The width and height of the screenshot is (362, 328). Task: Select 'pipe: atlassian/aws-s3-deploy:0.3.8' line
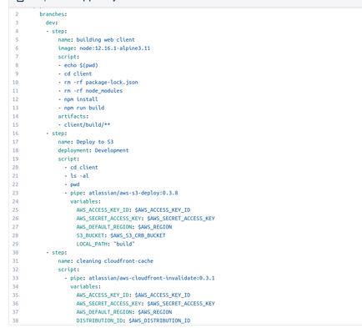point(124,193)
